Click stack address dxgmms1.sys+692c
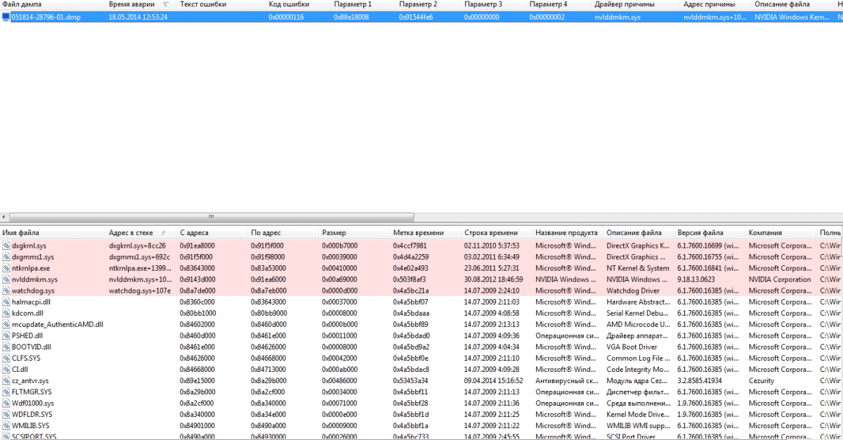 tap(140, 257)
